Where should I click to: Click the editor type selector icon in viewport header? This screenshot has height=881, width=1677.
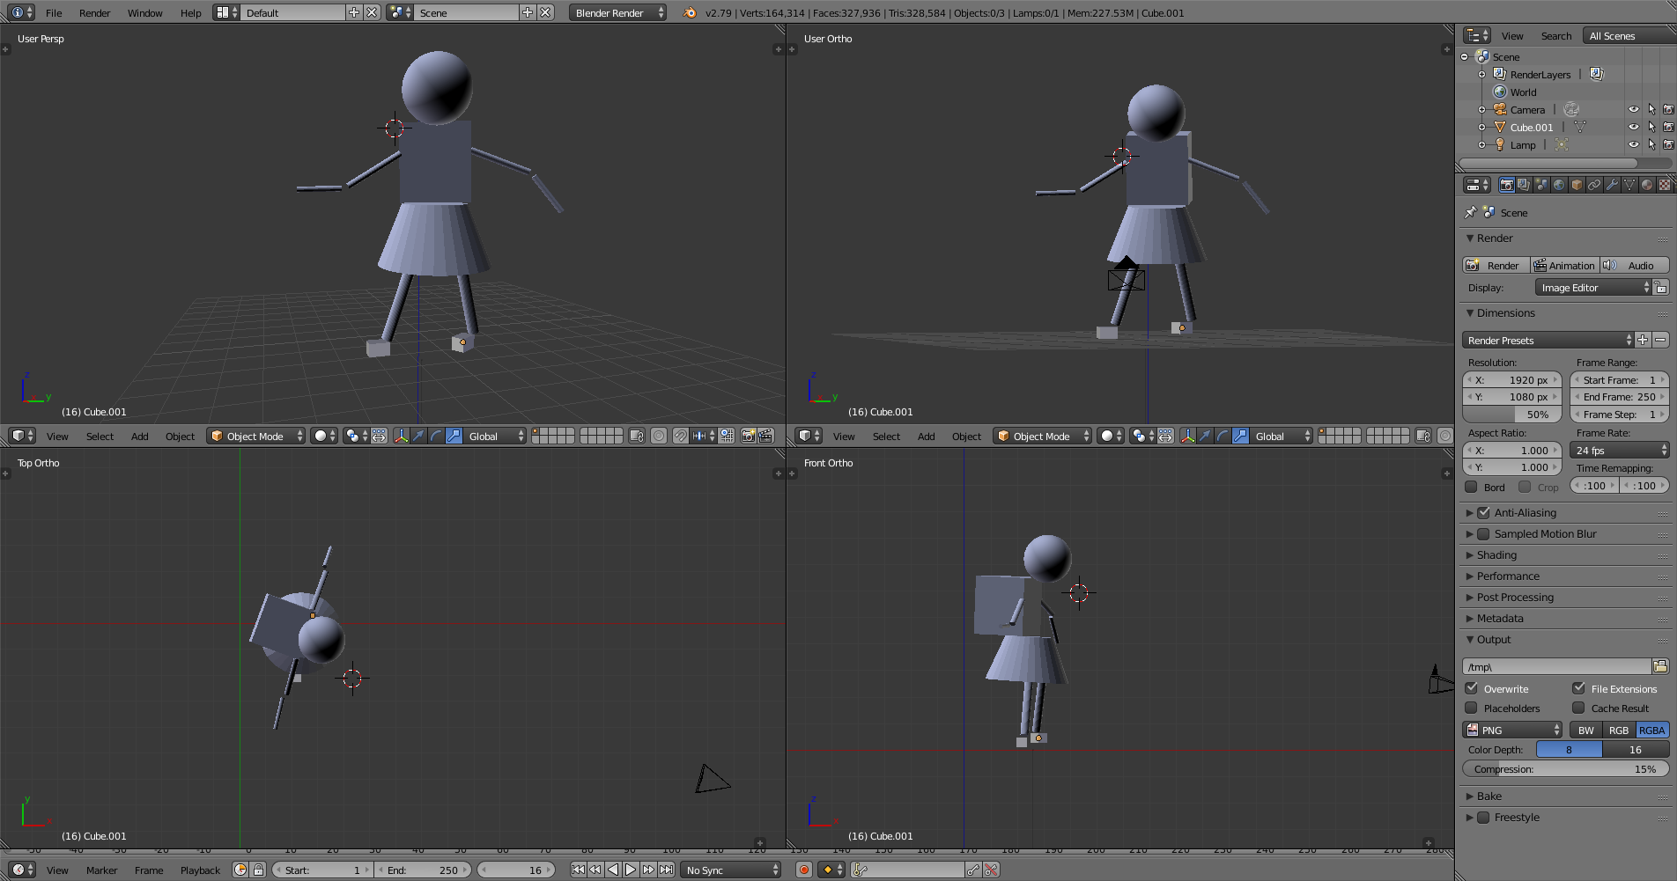20,436
